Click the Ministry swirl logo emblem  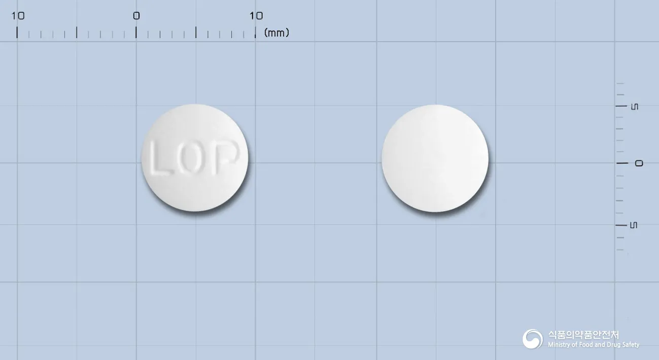(533, 339)
